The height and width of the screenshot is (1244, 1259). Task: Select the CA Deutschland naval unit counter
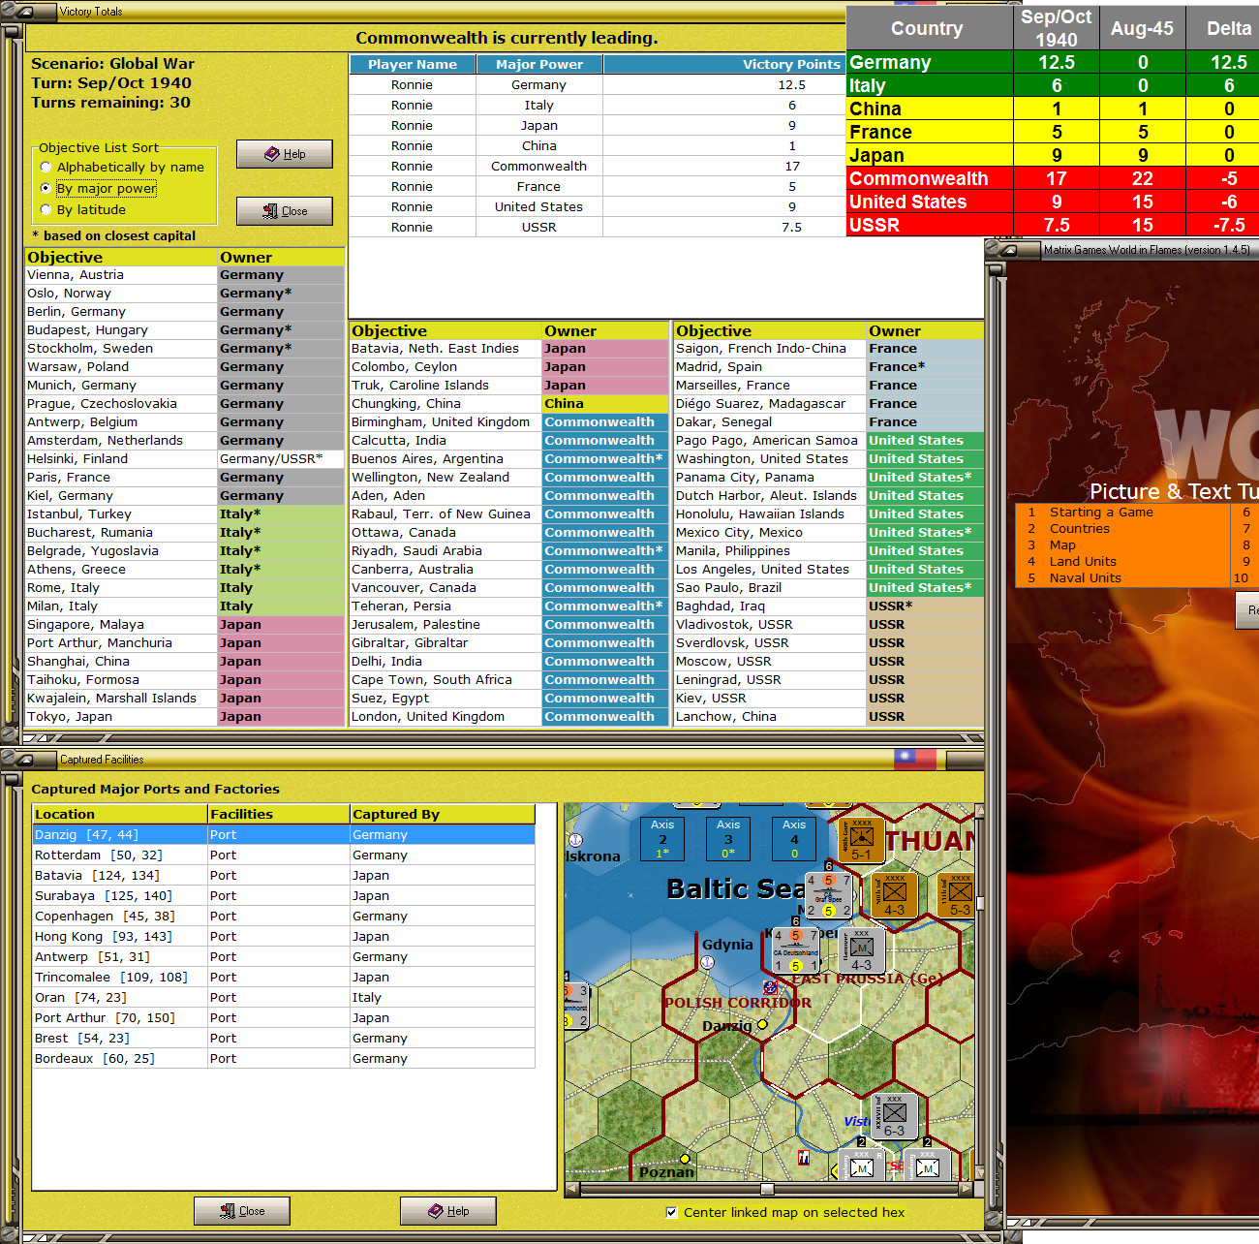point(796,950)
